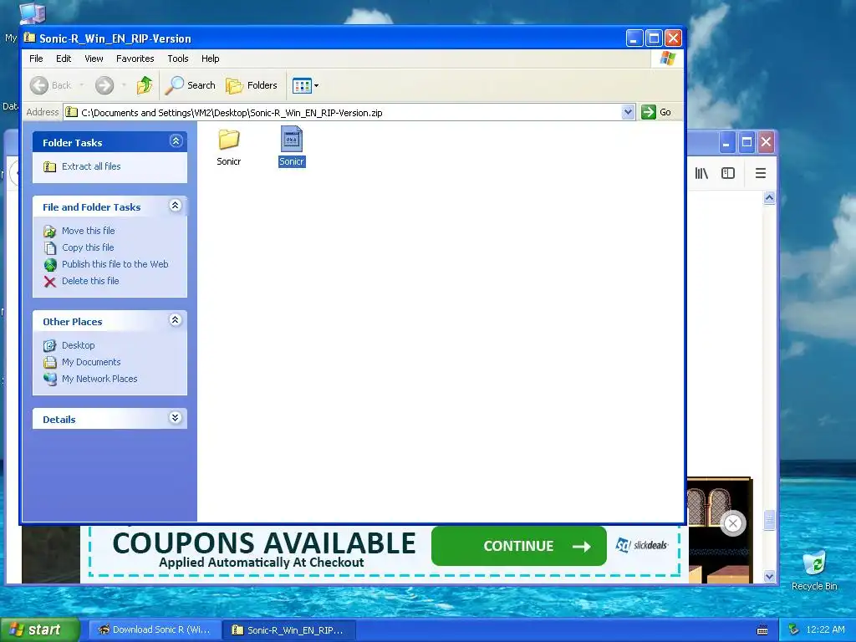Screen dimensions: 856x642
Task: Click the slickdeals logo in the ad
Action: [641, 545]
